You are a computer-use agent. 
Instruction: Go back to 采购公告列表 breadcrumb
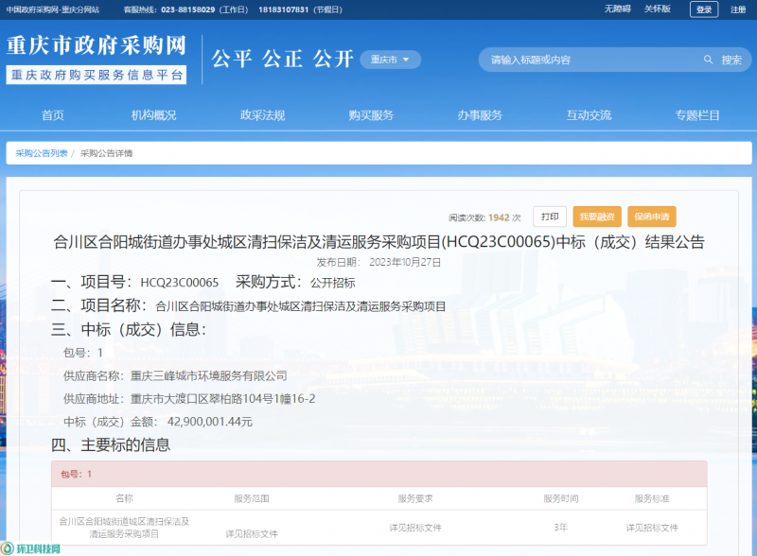pyautogui.click(x=42, y=152)
